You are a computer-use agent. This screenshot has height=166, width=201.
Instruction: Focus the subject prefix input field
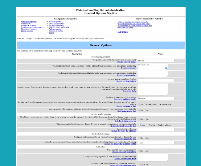156,98
